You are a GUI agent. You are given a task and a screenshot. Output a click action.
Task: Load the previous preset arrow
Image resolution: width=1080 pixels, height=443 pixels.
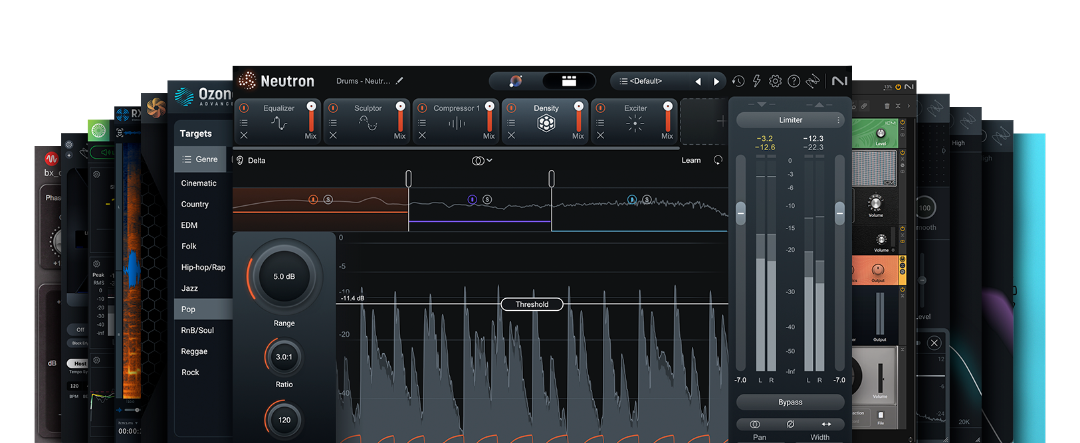click(698, 81)
